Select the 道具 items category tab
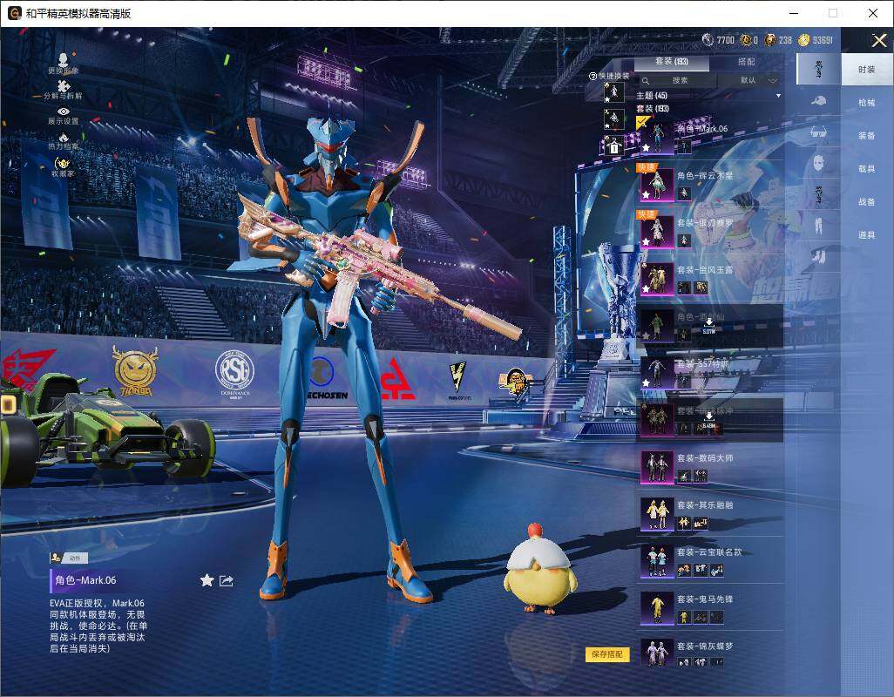 pyautogui.click(x=867, y=235)
